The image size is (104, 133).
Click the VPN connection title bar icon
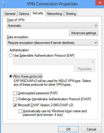point(4,4)
